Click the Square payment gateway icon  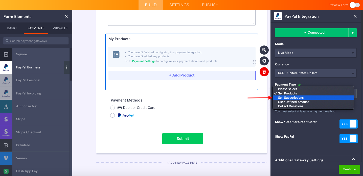coord(6,54)
